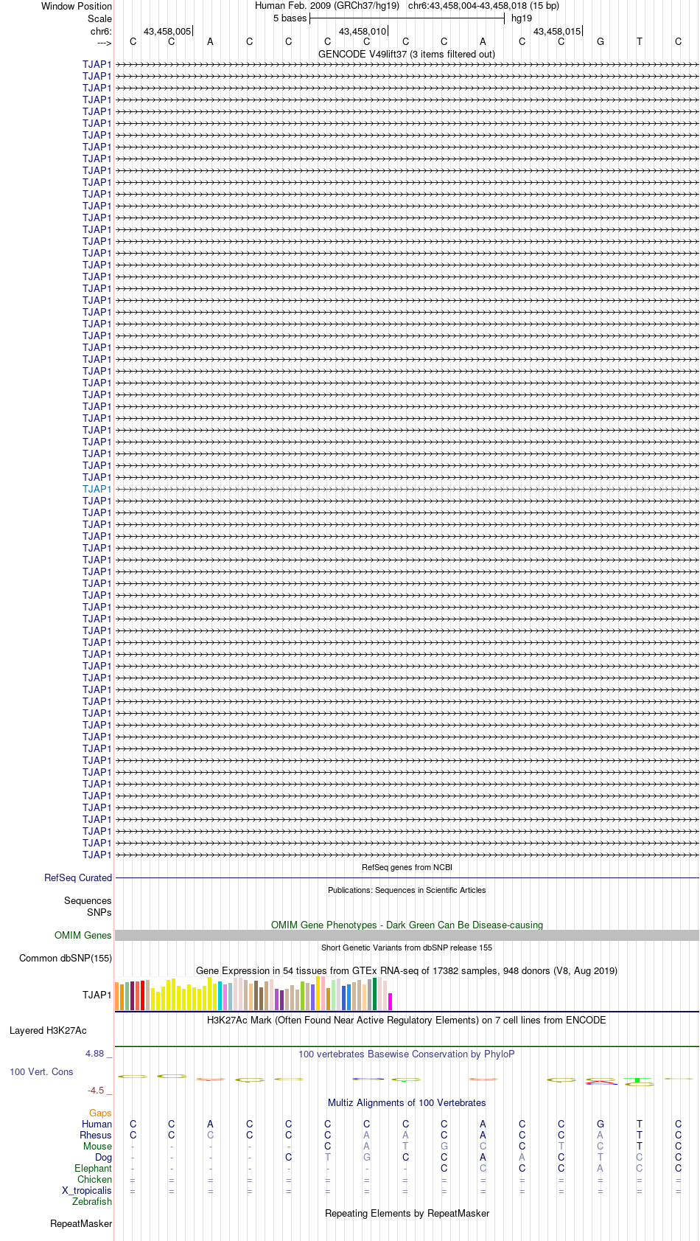Click the '5 bases' scale label
The height and width of the screenshot is (1241, 700).
point(290,18)
